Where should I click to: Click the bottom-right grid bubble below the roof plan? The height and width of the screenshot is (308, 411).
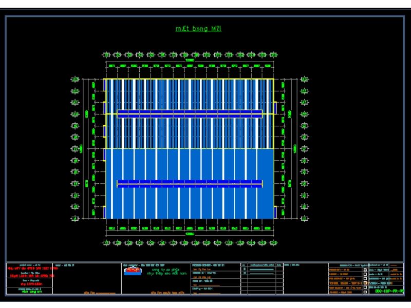(x=273, y=242)
